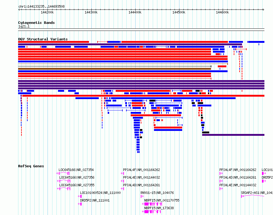Click the LOC101060524|NR_111000 gene label

click(x=100, y=193)
